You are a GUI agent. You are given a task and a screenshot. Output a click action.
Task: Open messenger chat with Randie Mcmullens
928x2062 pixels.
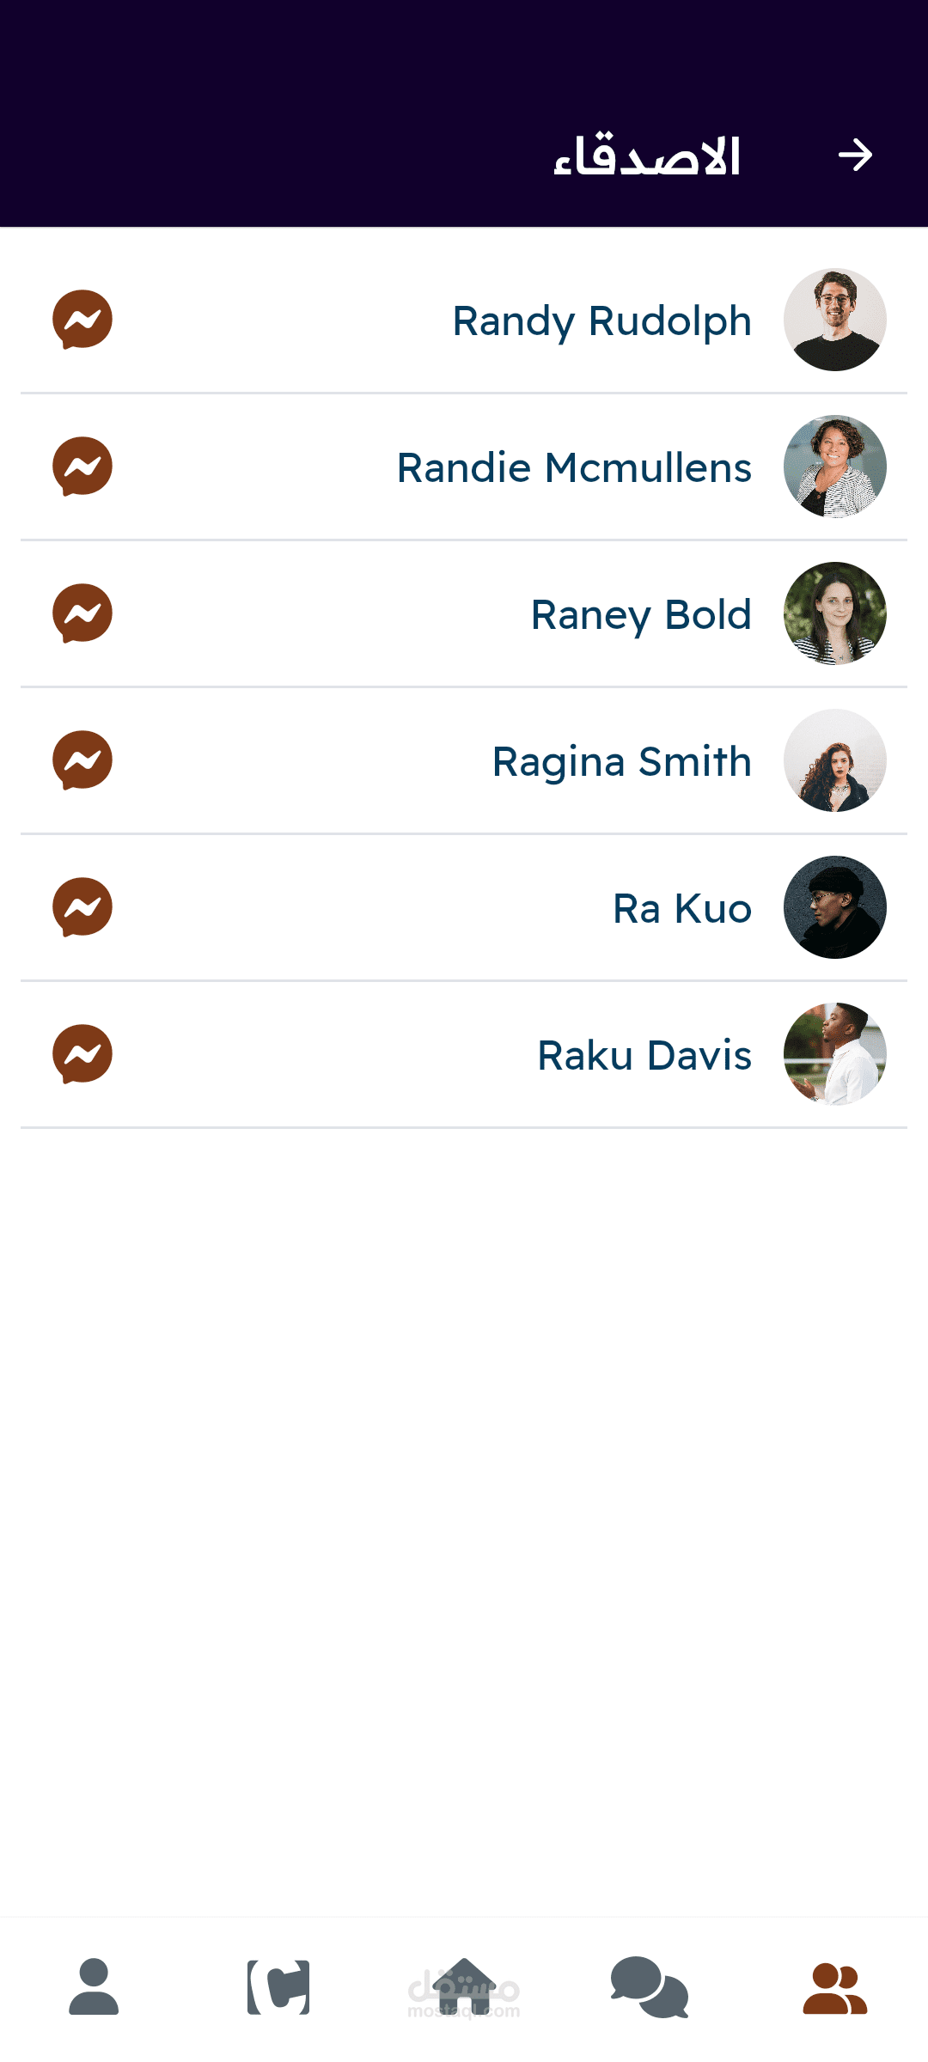(82, 467)
